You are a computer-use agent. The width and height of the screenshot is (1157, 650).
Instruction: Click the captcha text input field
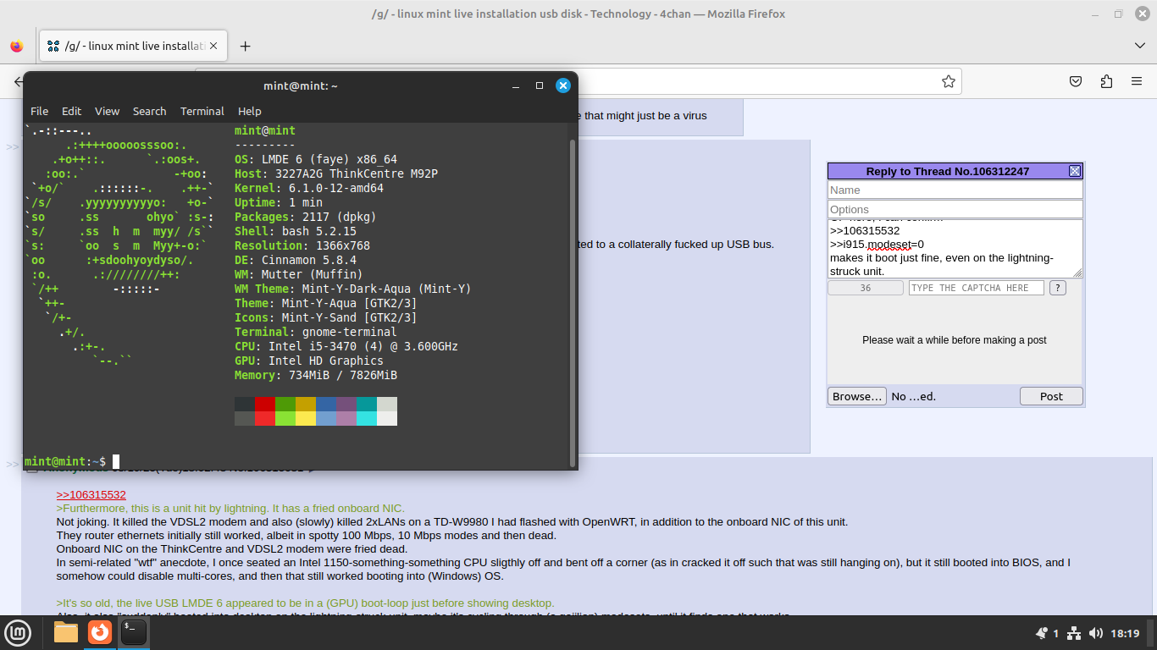[x=976, y=288]
